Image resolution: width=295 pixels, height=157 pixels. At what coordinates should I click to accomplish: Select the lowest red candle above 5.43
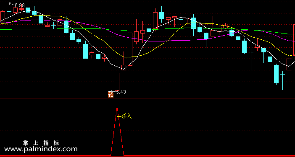coord(117,82)
